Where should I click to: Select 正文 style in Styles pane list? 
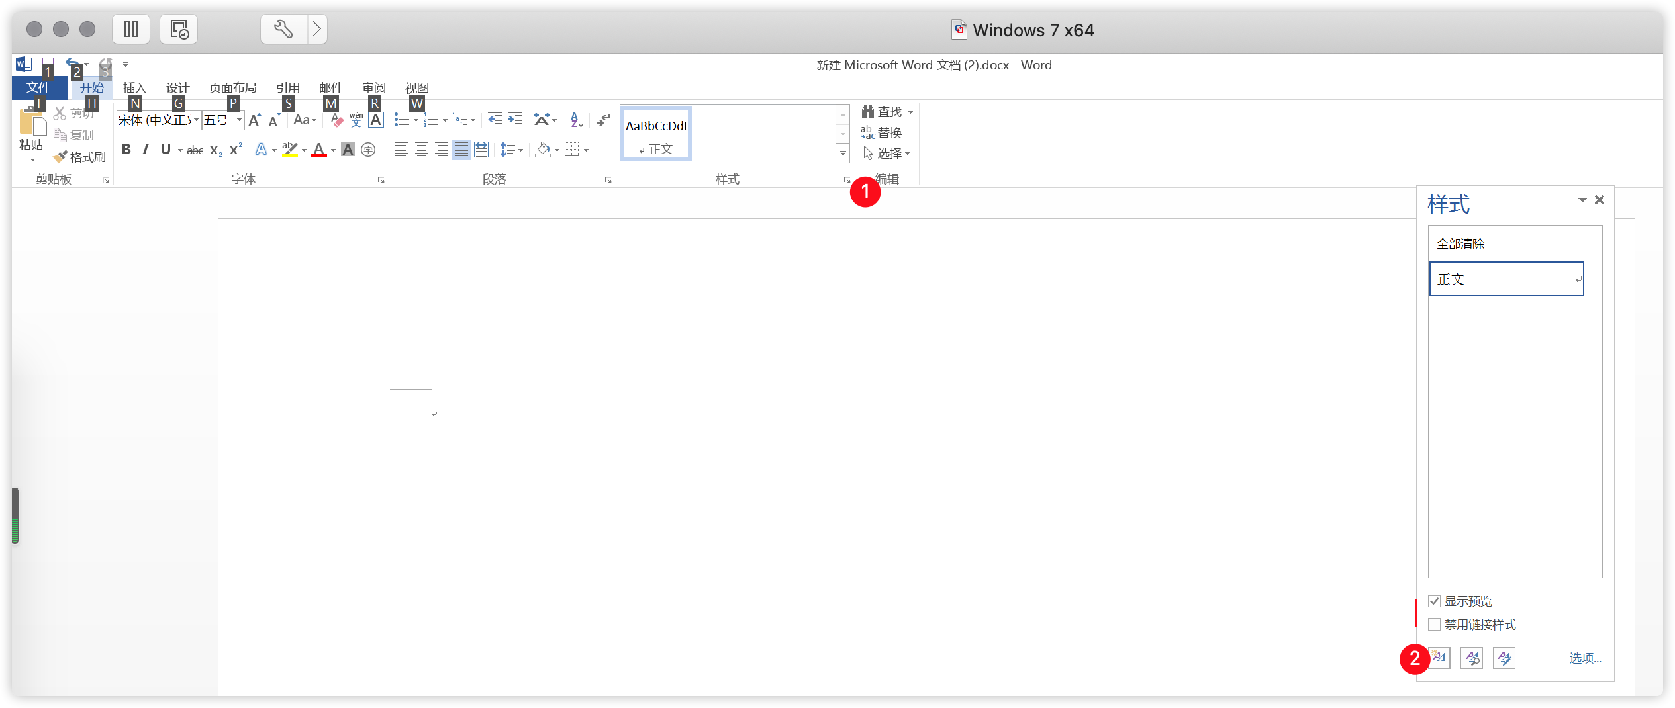pyautogui.click(x=1506, y=279)
